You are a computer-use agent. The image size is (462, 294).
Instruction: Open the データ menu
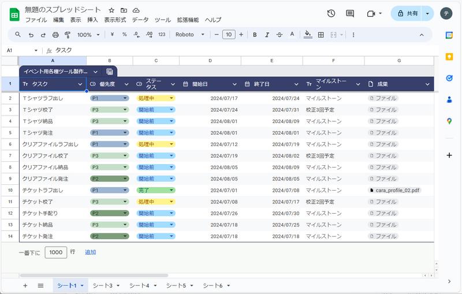[x=140, y=20]
